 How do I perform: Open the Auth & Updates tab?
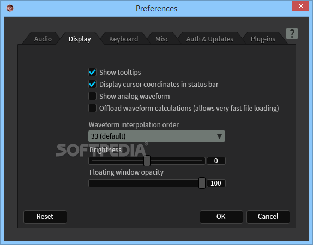tap(209, 39)
